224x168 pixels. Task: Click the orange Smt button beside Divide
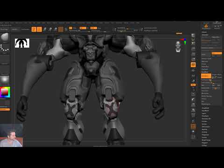(x=217, y=53)
